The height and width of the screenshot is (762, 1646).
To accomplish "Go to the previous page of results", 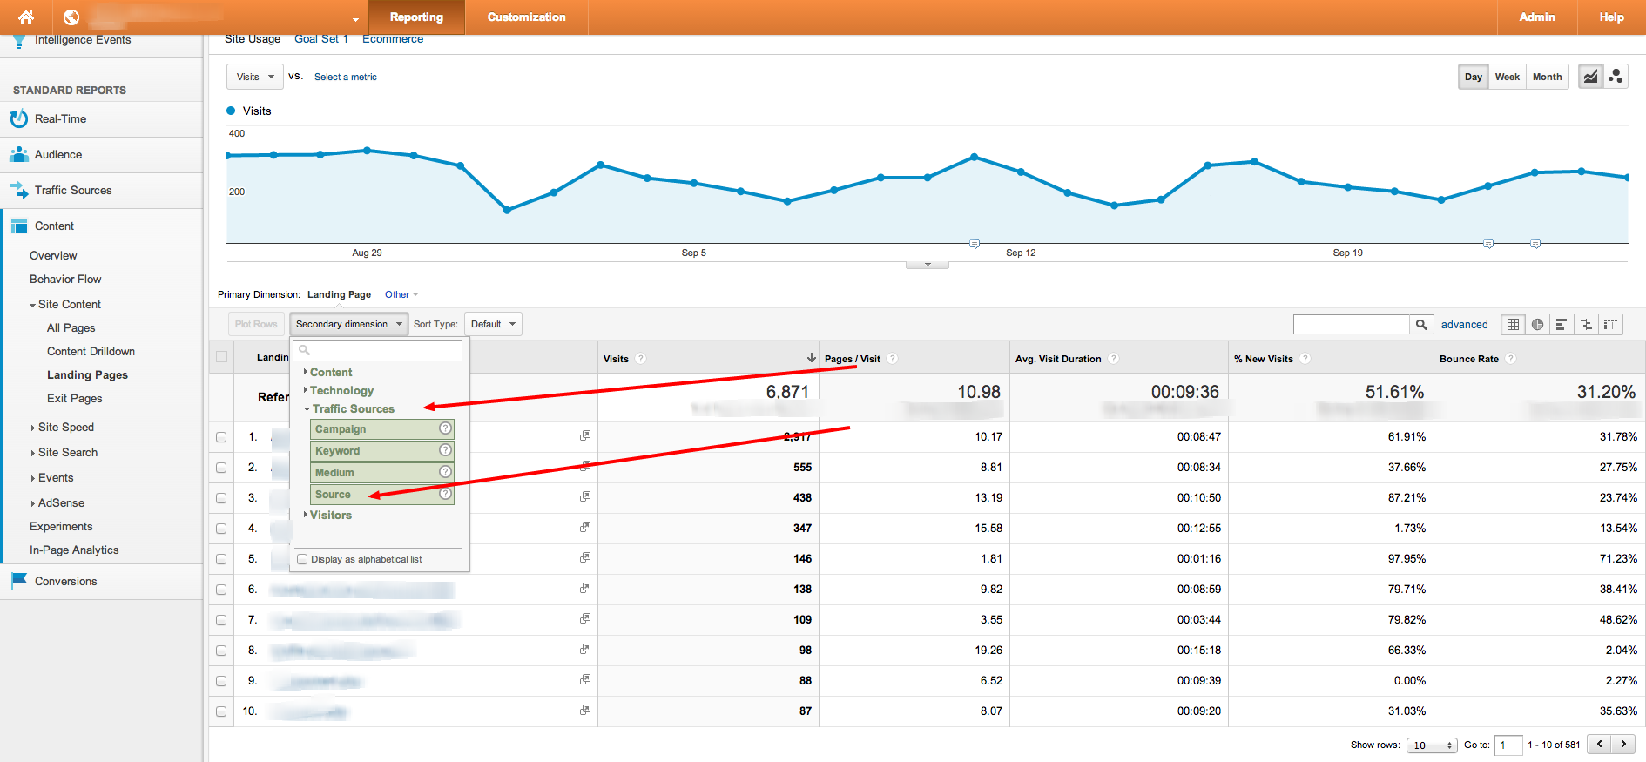I will pos(1599,745).
